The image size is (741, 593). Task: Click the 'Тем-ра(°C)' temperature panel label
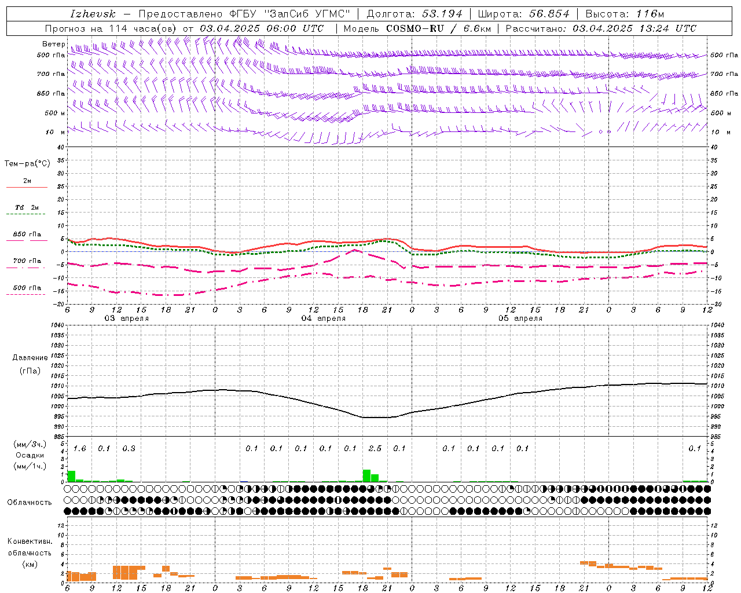(27, 164)
